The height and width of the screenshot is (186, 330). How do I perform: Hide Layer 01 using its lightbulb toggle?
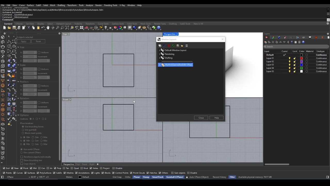(290, 58)
